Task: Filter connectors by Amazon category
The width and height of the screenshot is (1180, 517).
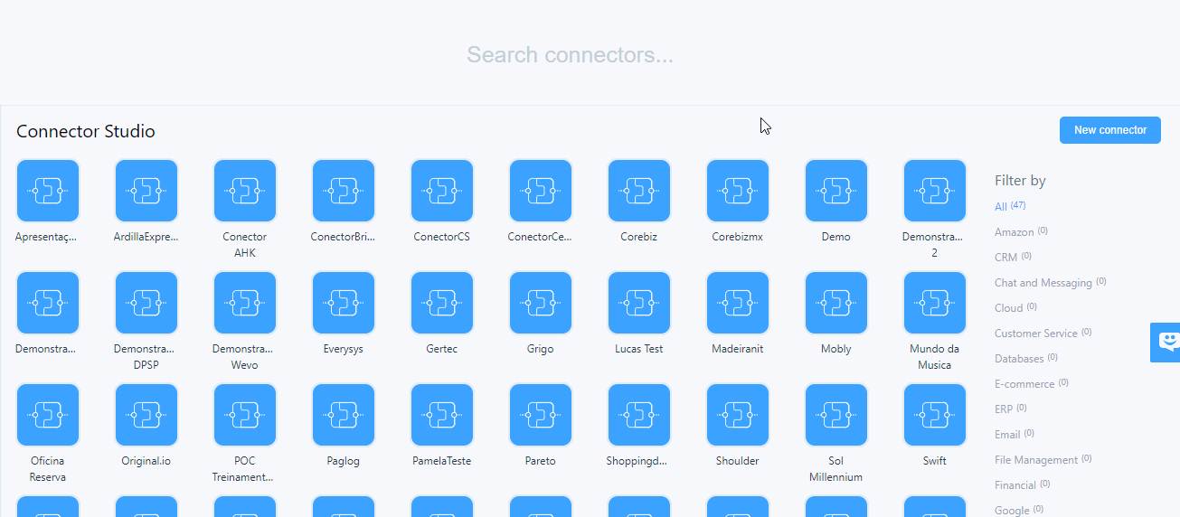Action: [1014, 232]
